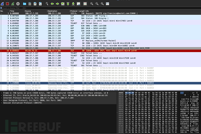Sort by the Time column header

[x=17, y=11]
